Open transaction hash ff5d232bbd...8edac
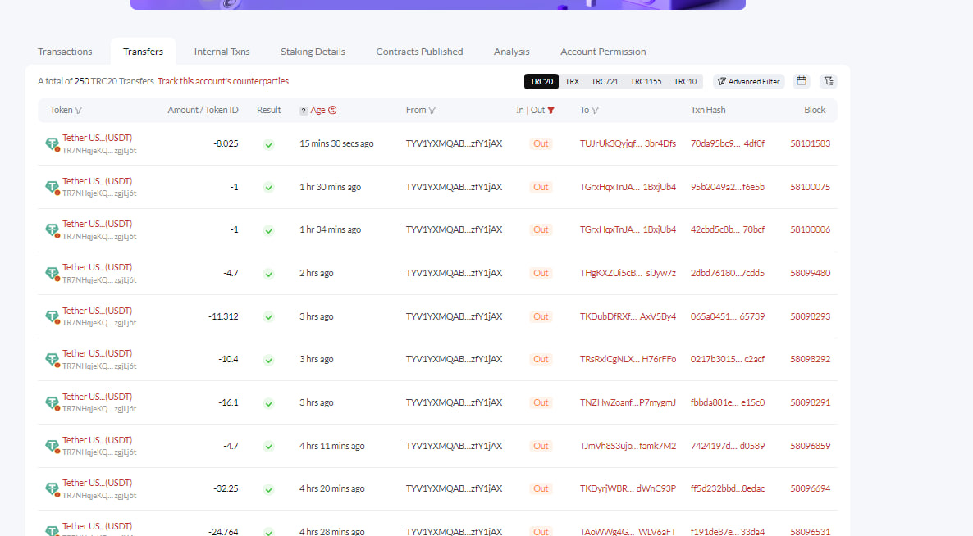 click(727, 488)
